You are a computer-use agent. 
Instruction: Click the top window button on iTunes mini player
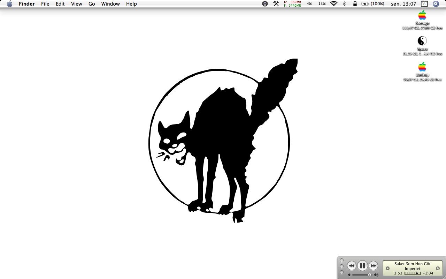pyautogui.click(x=341, y=260)
